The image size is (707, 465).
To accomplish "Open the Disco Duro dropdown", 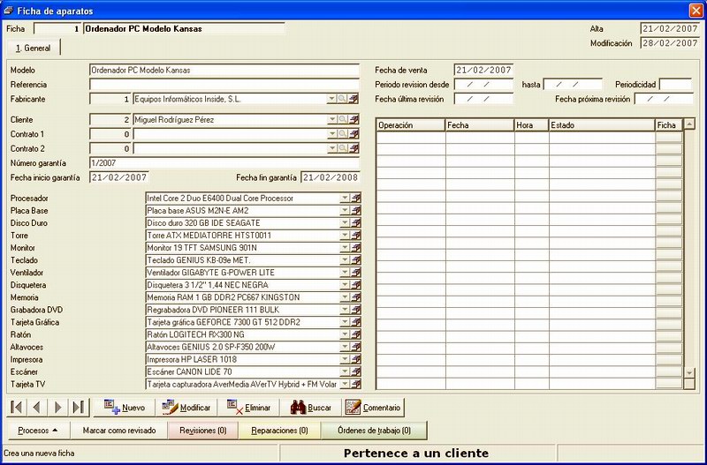I will point(345,223).
